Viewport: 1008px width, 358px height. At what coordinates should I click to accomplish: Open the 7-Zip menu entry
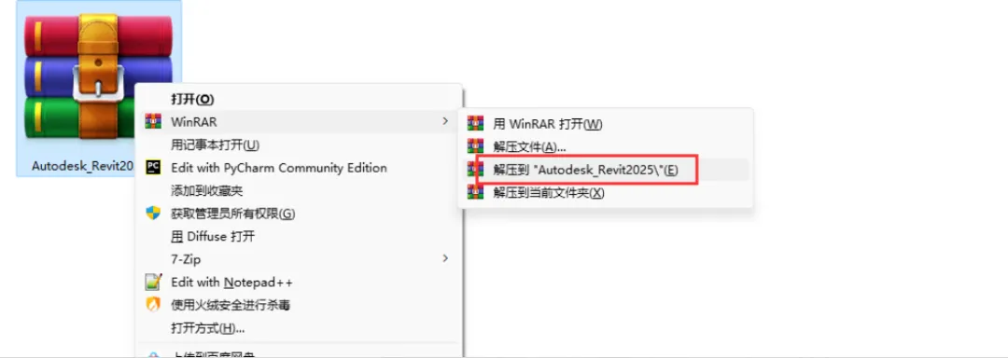(x=300, y=258)
